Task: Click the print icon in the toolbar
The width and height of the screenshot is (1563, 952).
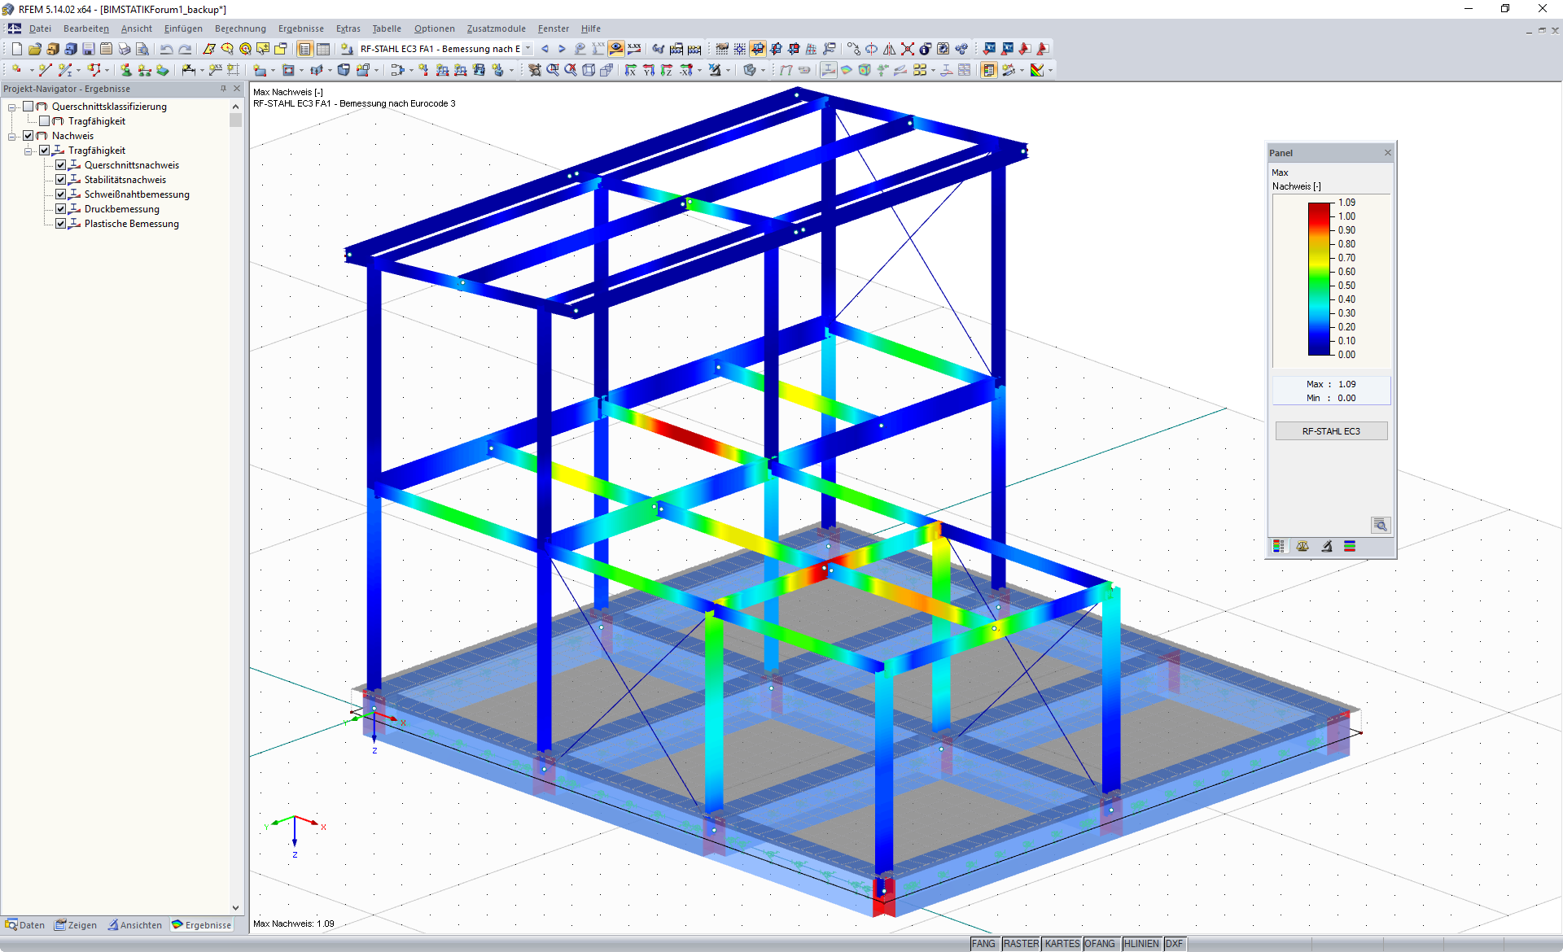Action: (x=125, y=49)
